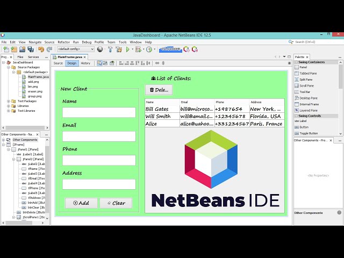This screenshot has width=344, height=258.
Task: Switch to the Files tab
Action: [x=20, y=57]
